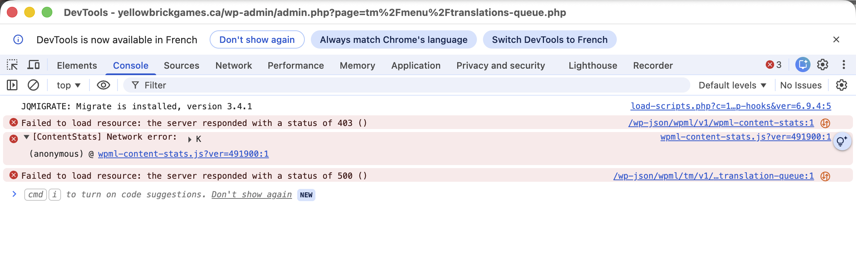Show the console sidebar panel icon
This screenshot has height=277, width=856.
[12, 85]
